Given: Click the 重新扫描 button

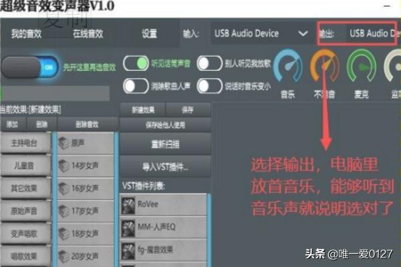Looking at the screenshot, I should click(x=165, y=144).
